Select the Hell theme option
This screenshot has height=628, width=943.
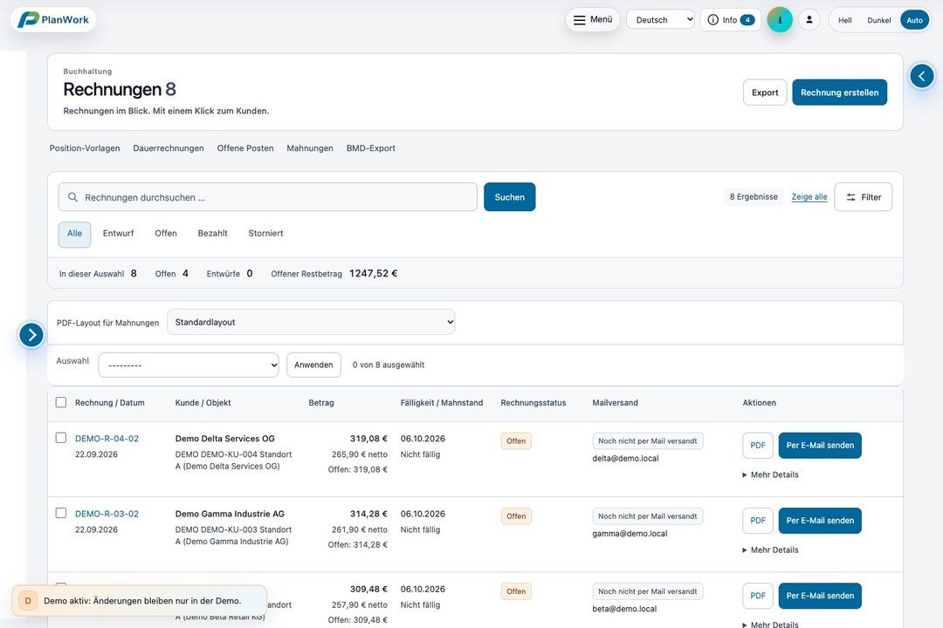[845, 20]
